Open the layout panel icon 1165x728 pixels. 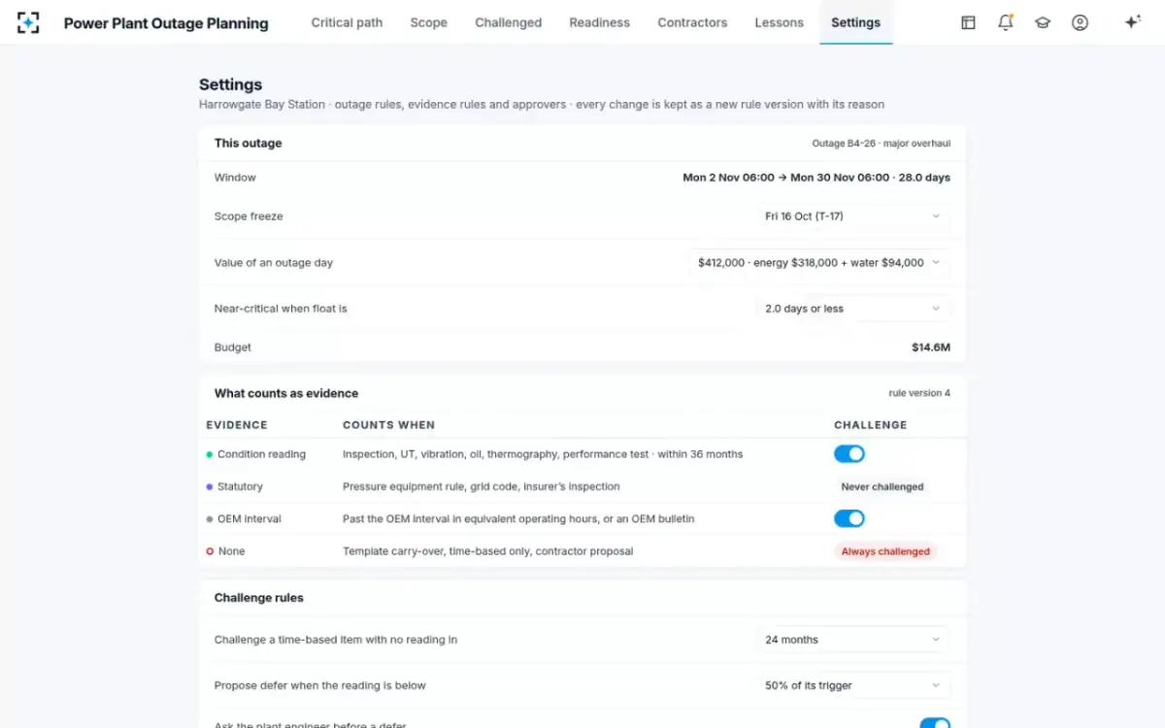[968, 22]
